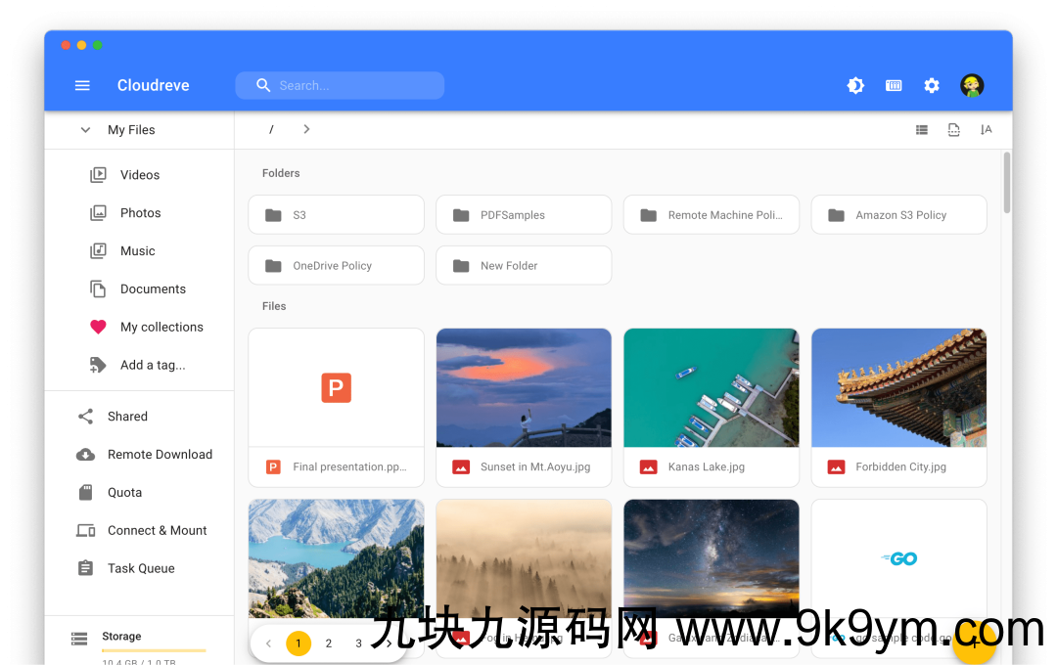Toggle dark mode theme icon
Image resolution: width=1057 pixels, height=665 pixels.
tap(855, 86)
